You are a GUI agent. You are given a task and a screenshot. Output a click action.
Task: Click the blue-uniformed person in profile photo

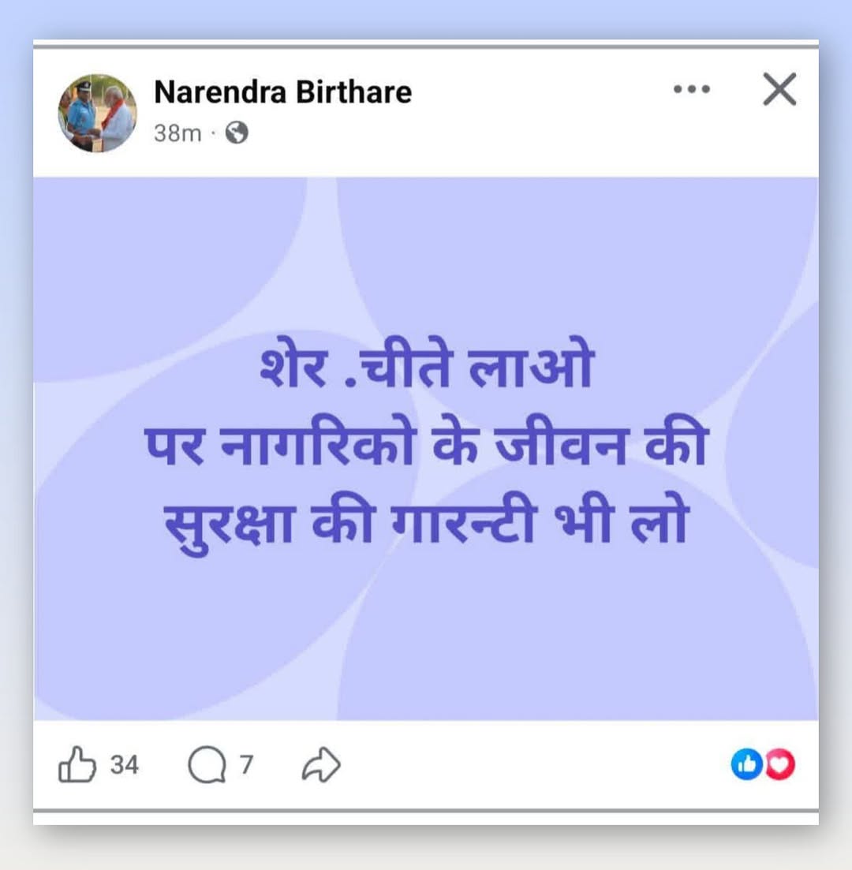pyautogui.click(x=82, y=114)
